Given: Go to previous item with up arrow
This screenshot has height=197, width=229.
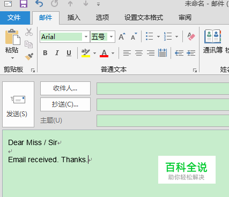Looking at the screenshot, I should coord(70,4).
